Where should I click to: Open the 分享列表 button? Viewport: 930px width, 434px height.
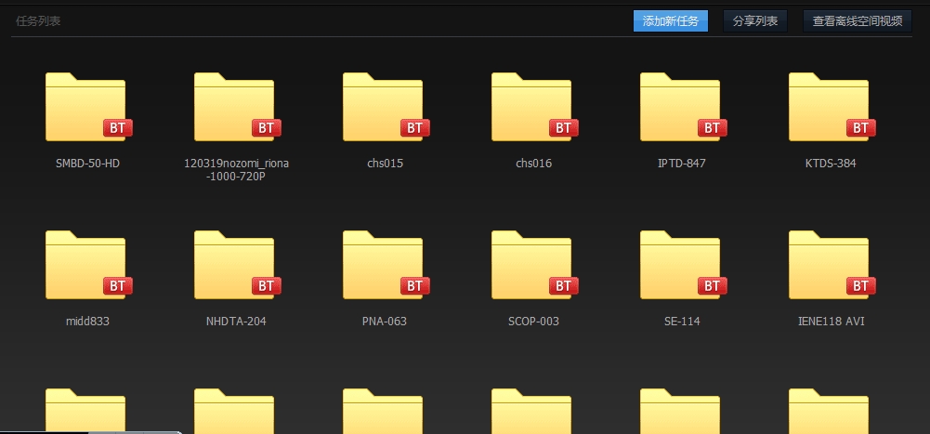click(755, 21)
